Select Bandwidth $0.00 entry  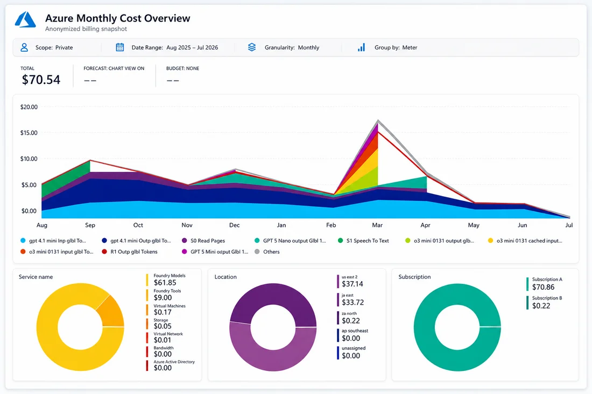(160, 351)
